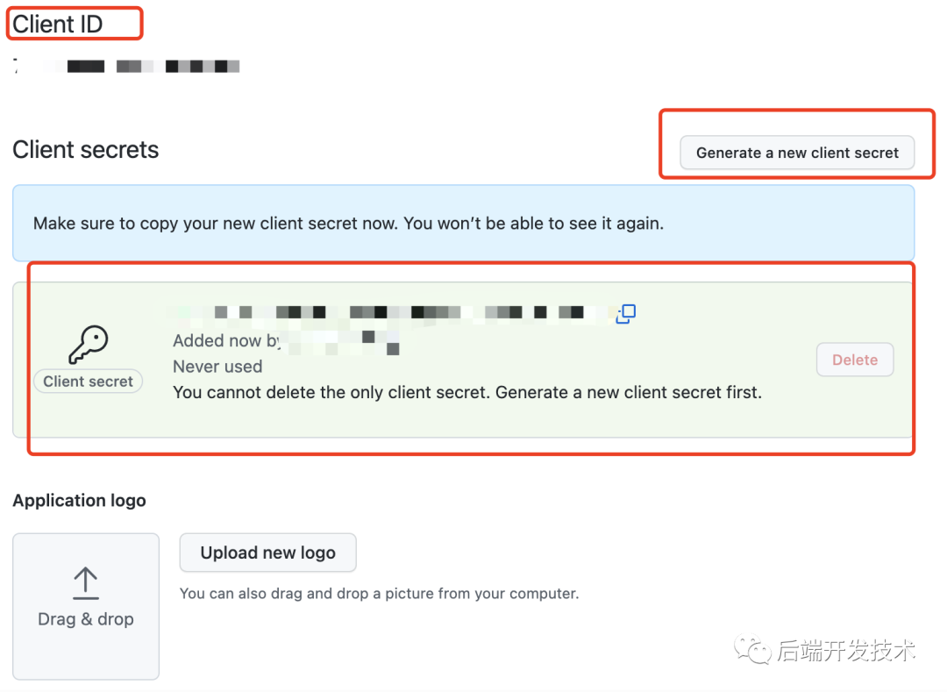Click the 'Never used' status text
Screen dimensions: 947x692
coord(217,366)
